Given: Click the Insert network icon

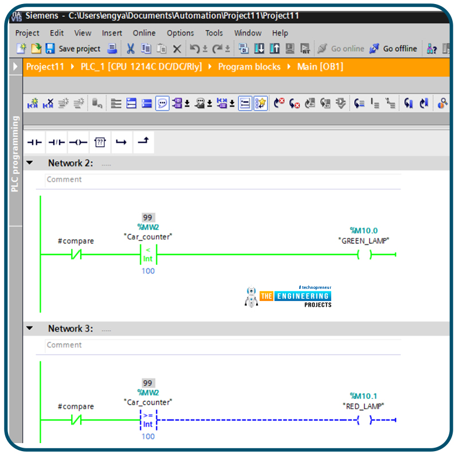Looking at the screenshot, I should [33, 103].
